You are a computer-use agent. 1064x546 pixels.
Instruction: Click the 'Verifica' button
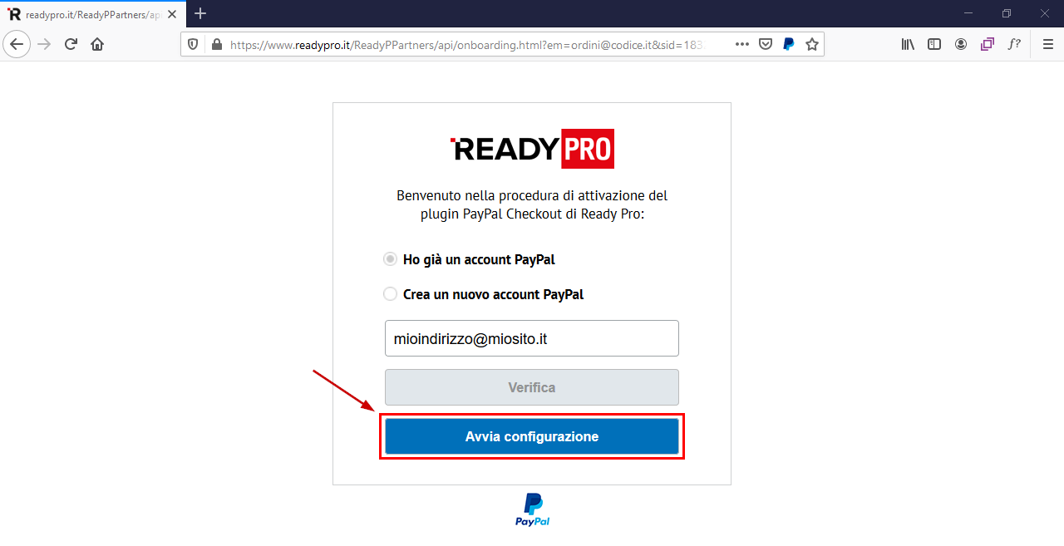tap(532, 387)
